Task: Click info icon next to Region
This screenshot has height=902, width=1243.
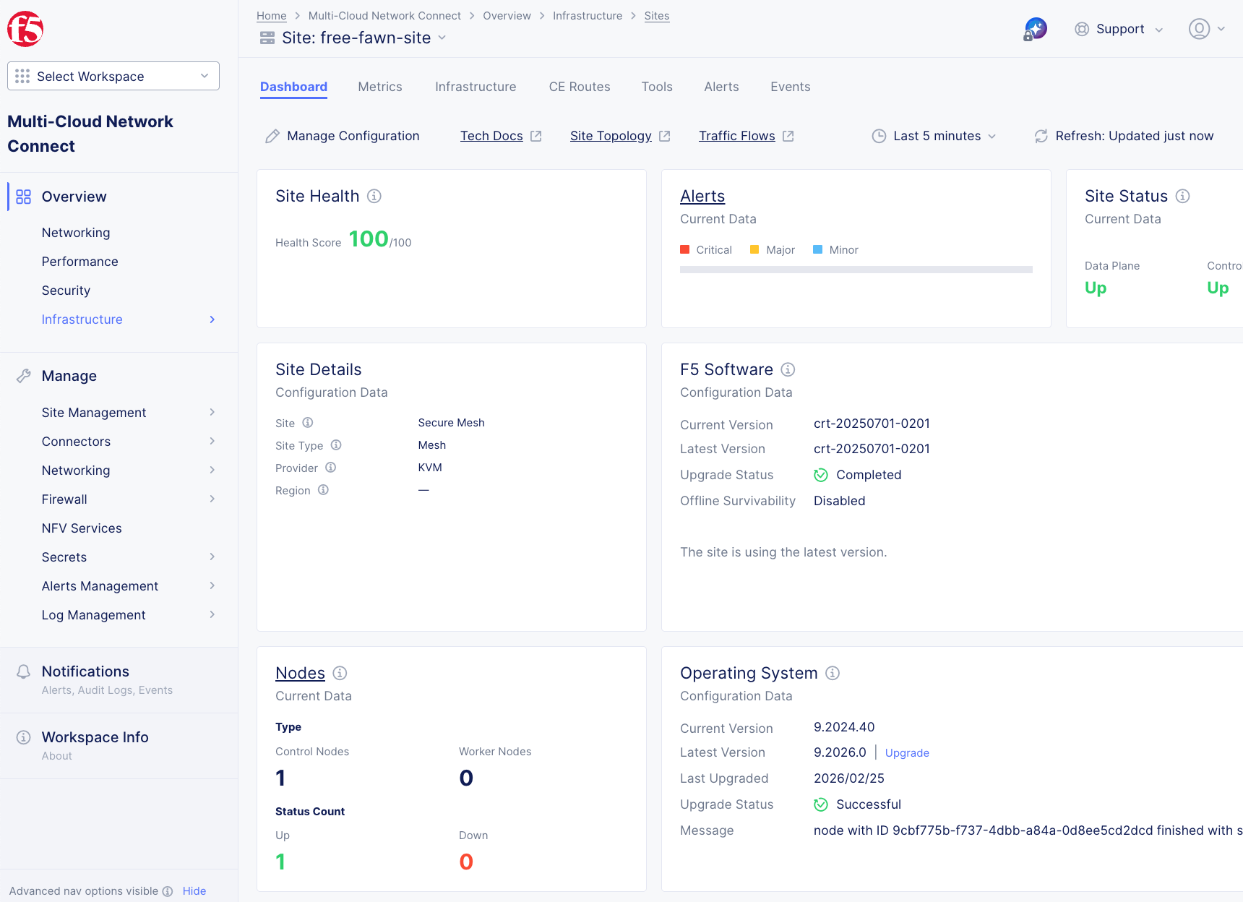Action: coord(323,490)
